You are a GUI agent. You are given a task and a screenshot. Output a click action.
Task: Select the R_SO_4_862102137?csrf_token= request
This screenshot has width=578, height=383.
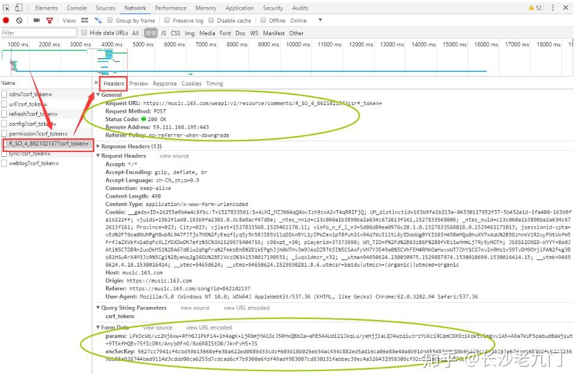[48, 144]
